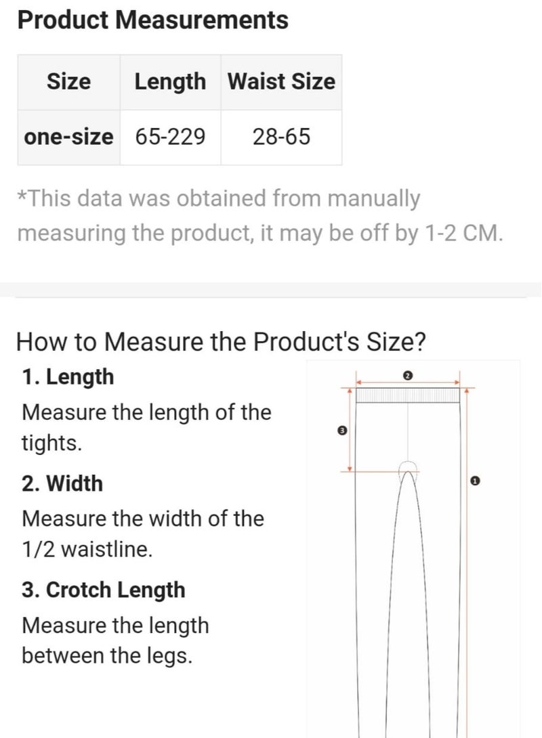This screenshot has width=542, height=738.
Task: Click the "Product Measurements" heading
Action: pos(152,20)
